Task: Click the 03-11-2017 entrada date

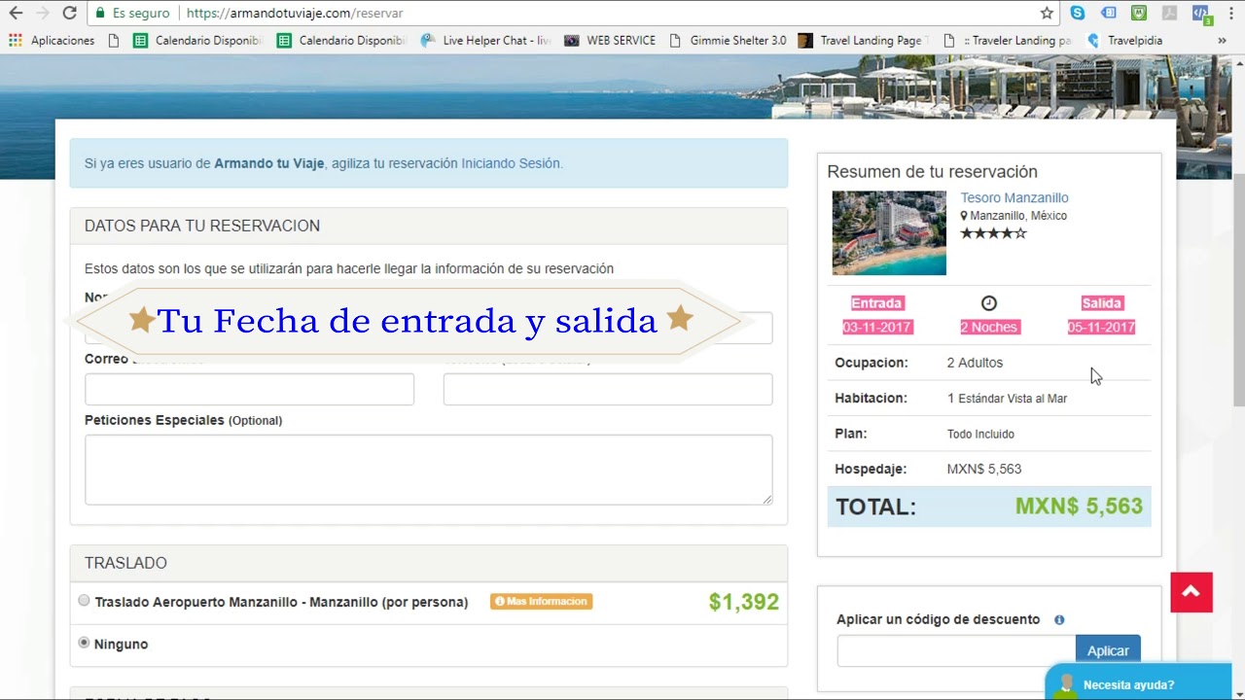Action: pos(877,327)
